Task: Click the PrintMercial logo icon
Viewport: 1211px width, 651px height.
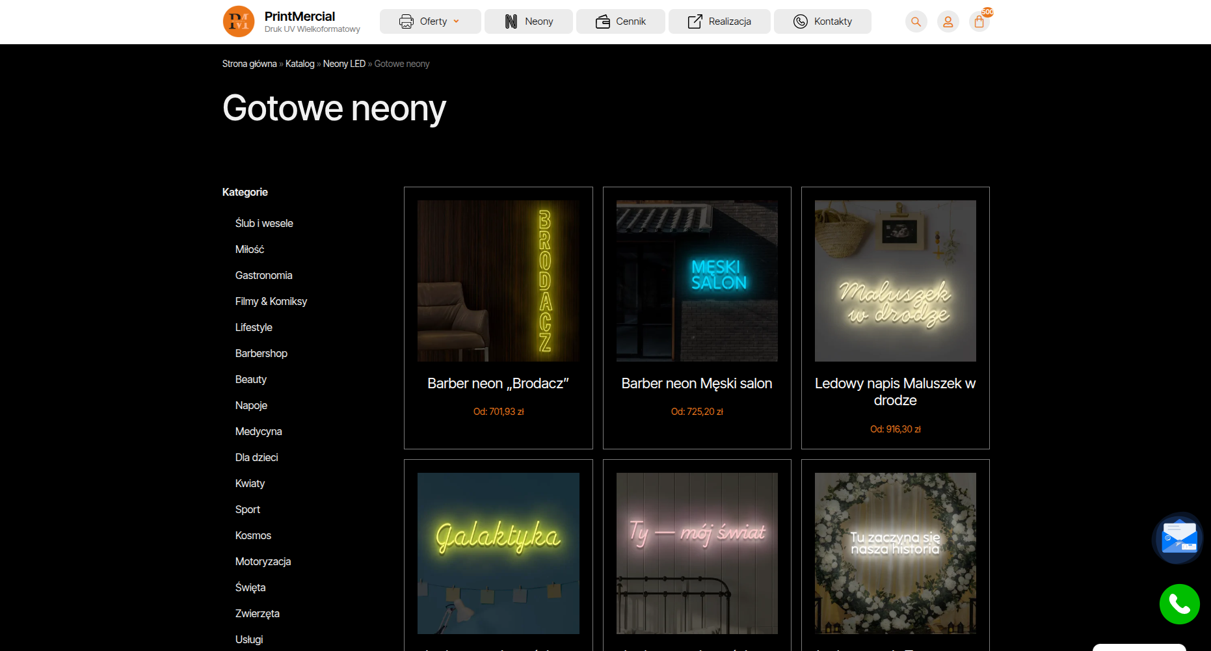Action: click(x=239, y=21)
